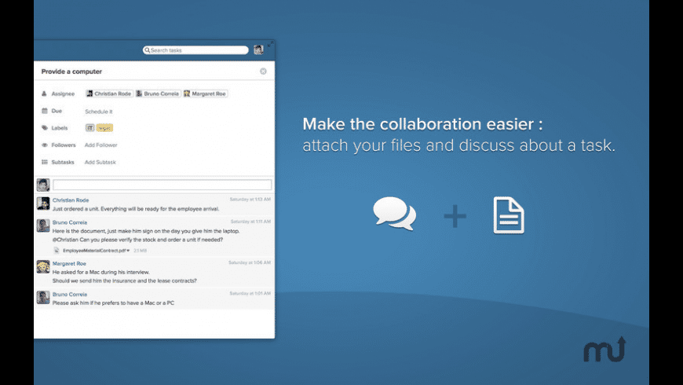The height and width of the screenshot is (385, 683).
Task: Select the Bruno Correia assignee chip
Action: coord(158,93)
